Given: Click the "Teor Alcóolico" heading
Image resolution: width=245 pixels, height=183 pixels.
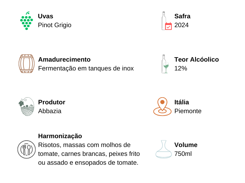Looking at the screenshot, I should (196, 59).
